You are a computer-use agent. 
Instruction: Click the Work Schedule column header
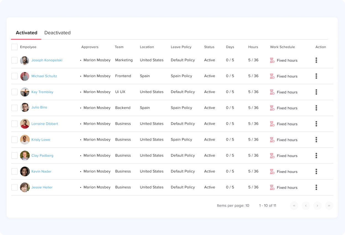tap(282, 47)
